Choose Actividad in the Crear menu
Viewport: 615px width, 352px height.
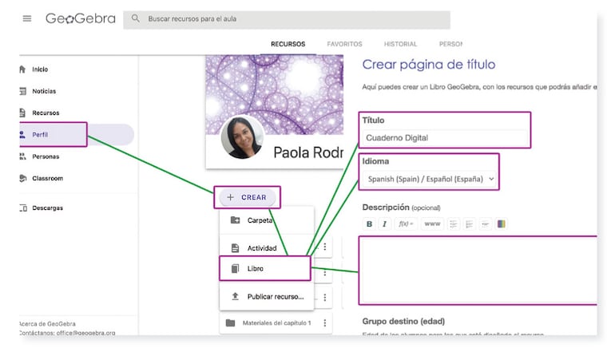coord(261,248)
